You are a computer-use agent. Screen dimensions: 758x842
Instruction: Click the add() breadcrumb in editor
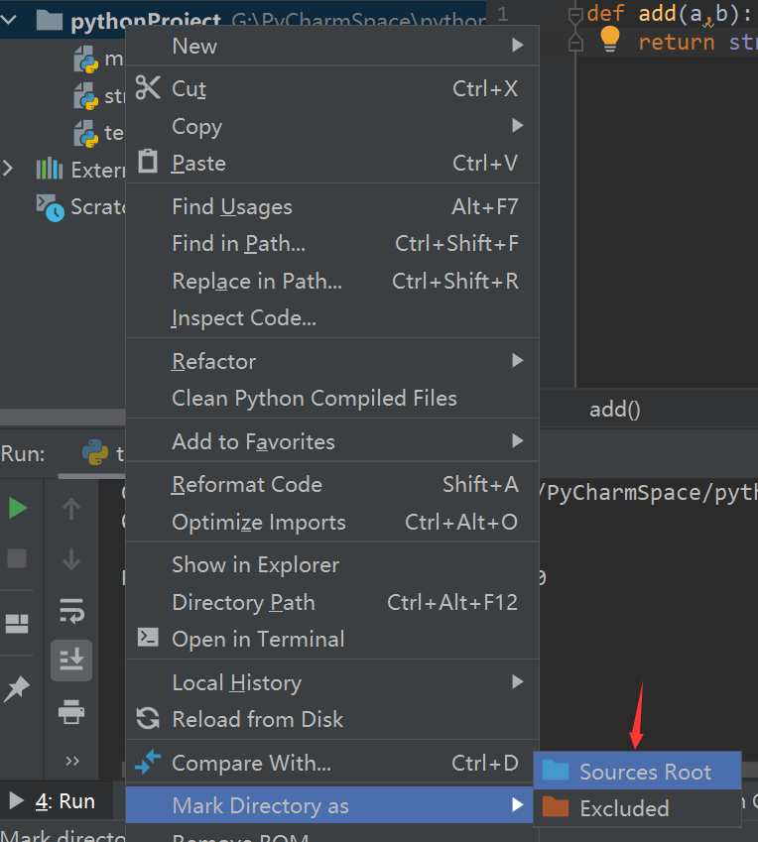point(614,410)
